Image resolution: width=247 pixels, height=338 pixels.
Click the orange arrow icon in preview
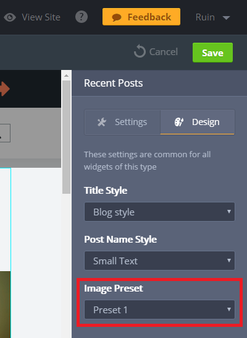point(4,89)
